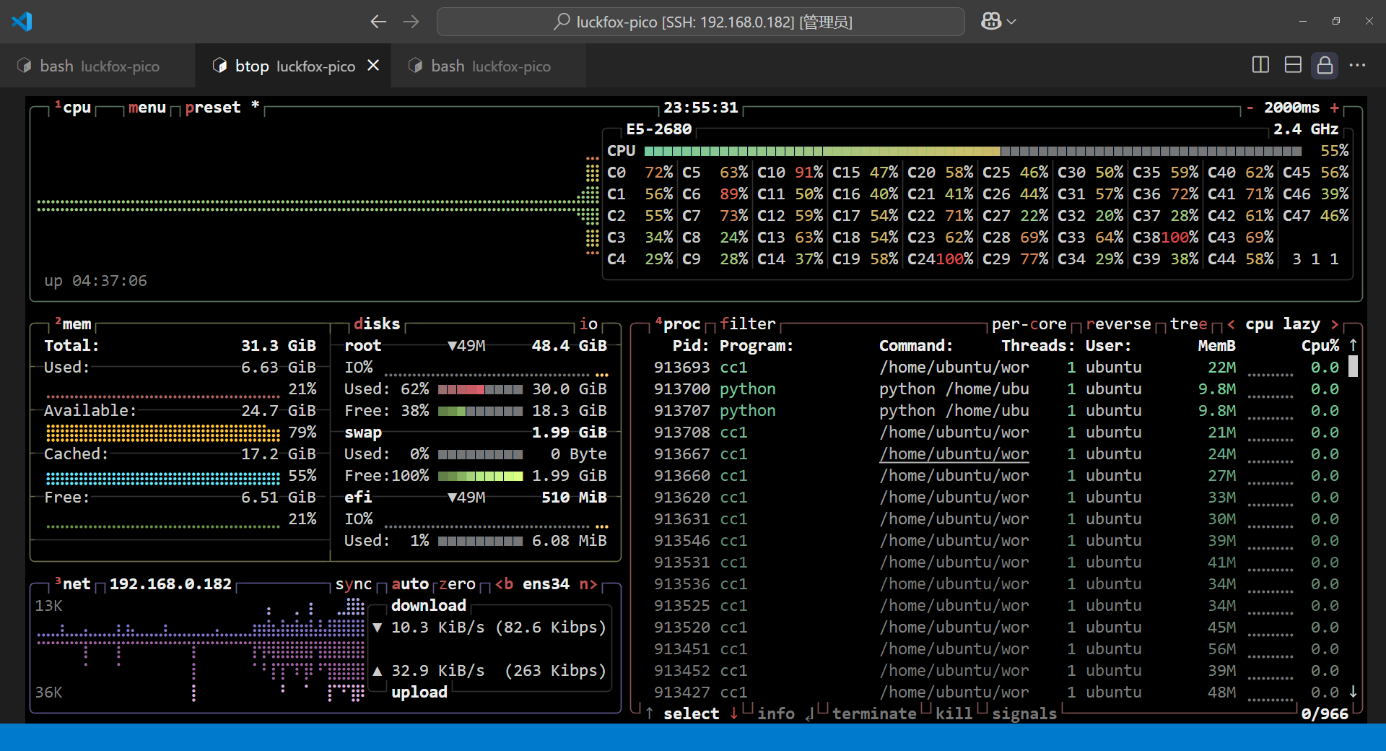Toggle process tree view
Viewport: 1386px width, 751px height.
pos(1189,324)
